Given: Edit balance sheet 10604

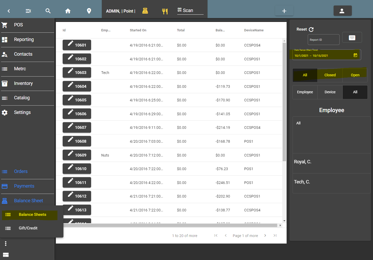Looking at the screenshot, I should tap(77, 86).
